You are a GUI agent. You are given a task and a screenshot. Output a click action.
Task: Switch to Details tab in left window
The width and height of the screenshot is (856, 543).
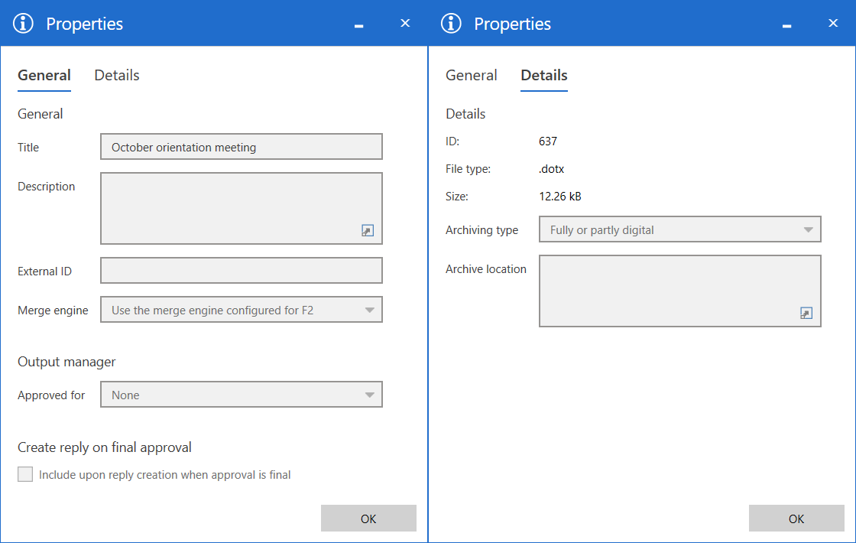[117, 76]
